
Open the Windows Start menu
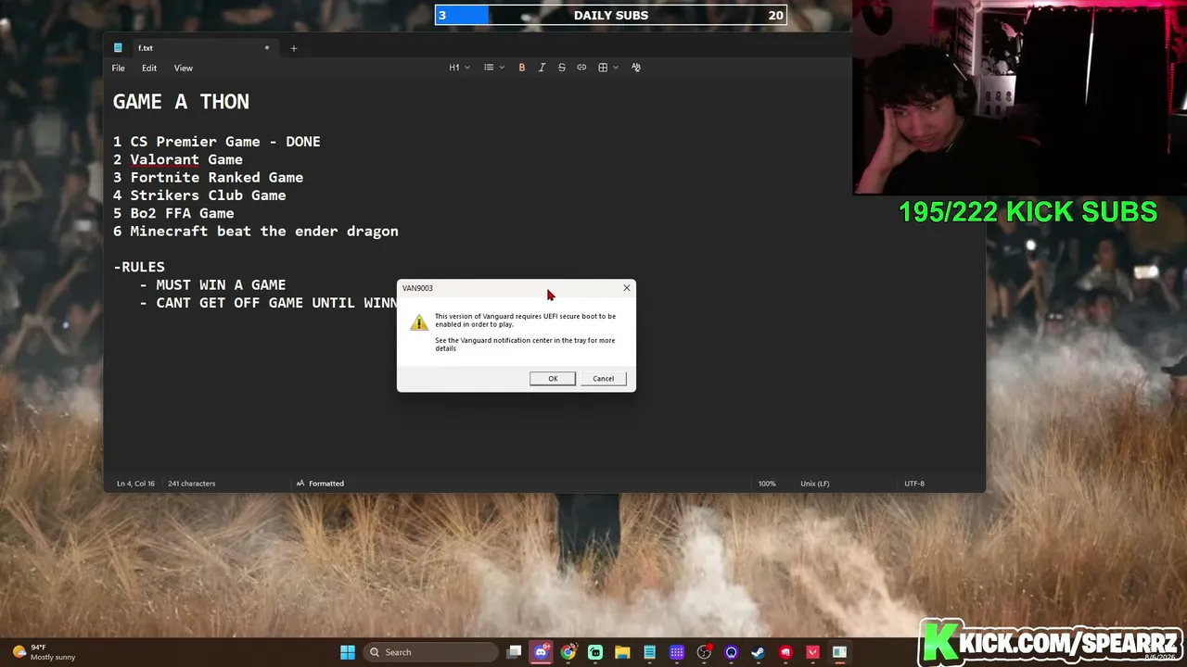pos(348,652)
